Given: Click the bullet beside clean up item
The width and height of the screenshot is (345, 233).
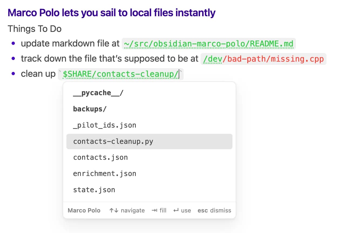Looking at the screenshot, I should coord(13,74).
